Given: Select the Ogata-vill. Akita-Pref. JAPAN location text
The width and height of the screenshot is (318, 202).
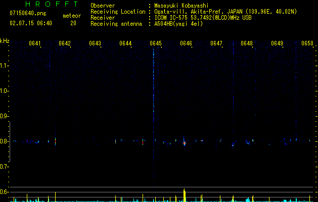Looking at the screenshot, I should click(225, 12).
